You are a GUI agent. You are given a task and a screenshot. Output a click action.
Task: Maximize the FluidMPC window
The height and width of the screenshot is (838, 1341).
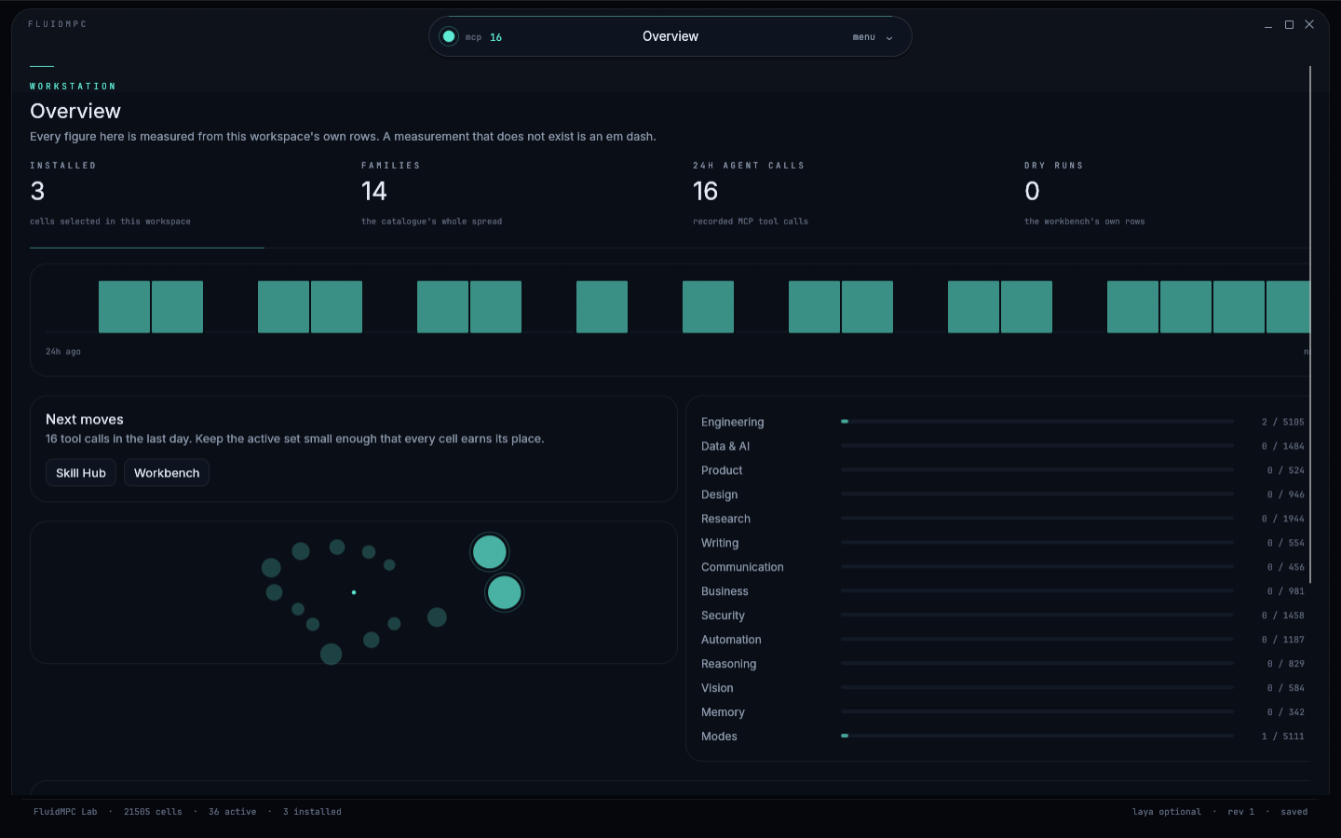pyautogui.click(x=1289, y=25)
